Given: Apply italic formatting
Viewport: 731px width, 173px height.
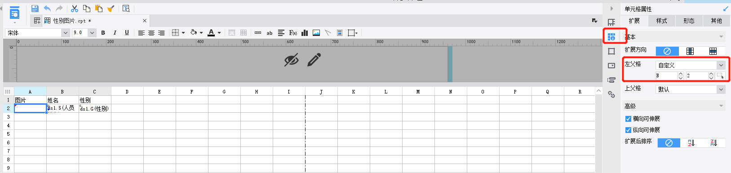Looking at the screenshot, I should pos(115,33).
